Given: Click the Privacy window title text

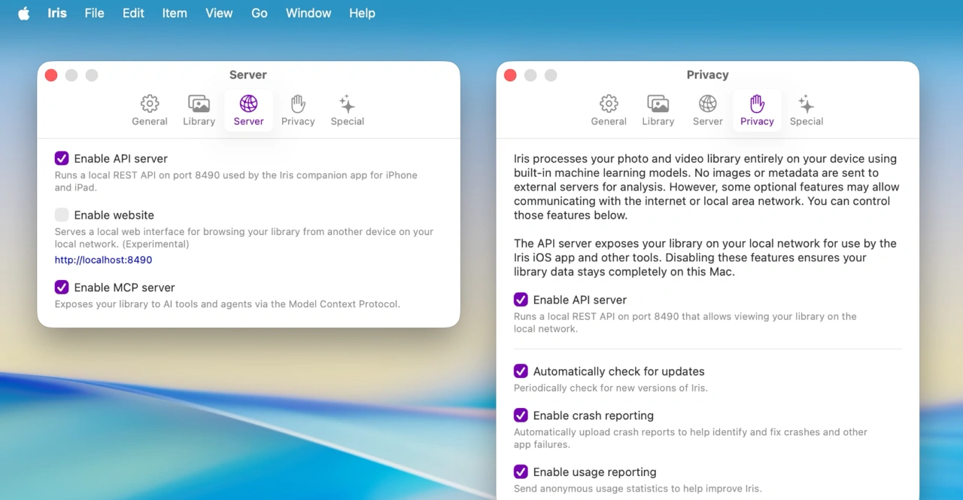Looking at the screenshot, I should 707,75.
